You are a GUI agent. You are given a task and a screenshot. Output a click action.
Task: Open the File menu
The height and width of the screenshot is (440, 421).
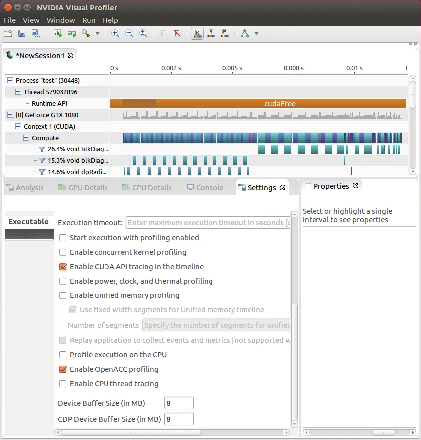[10, 20]
